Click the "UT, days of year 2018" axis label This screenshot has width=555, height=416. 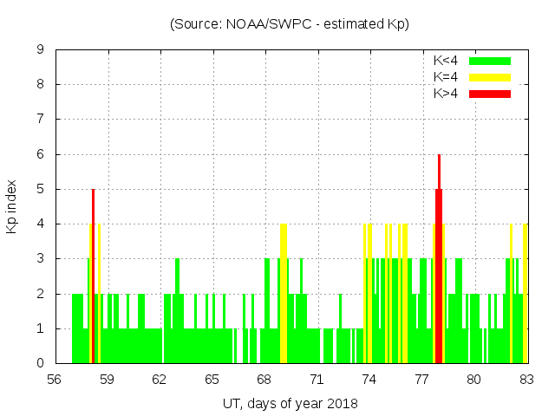point(290,403)
